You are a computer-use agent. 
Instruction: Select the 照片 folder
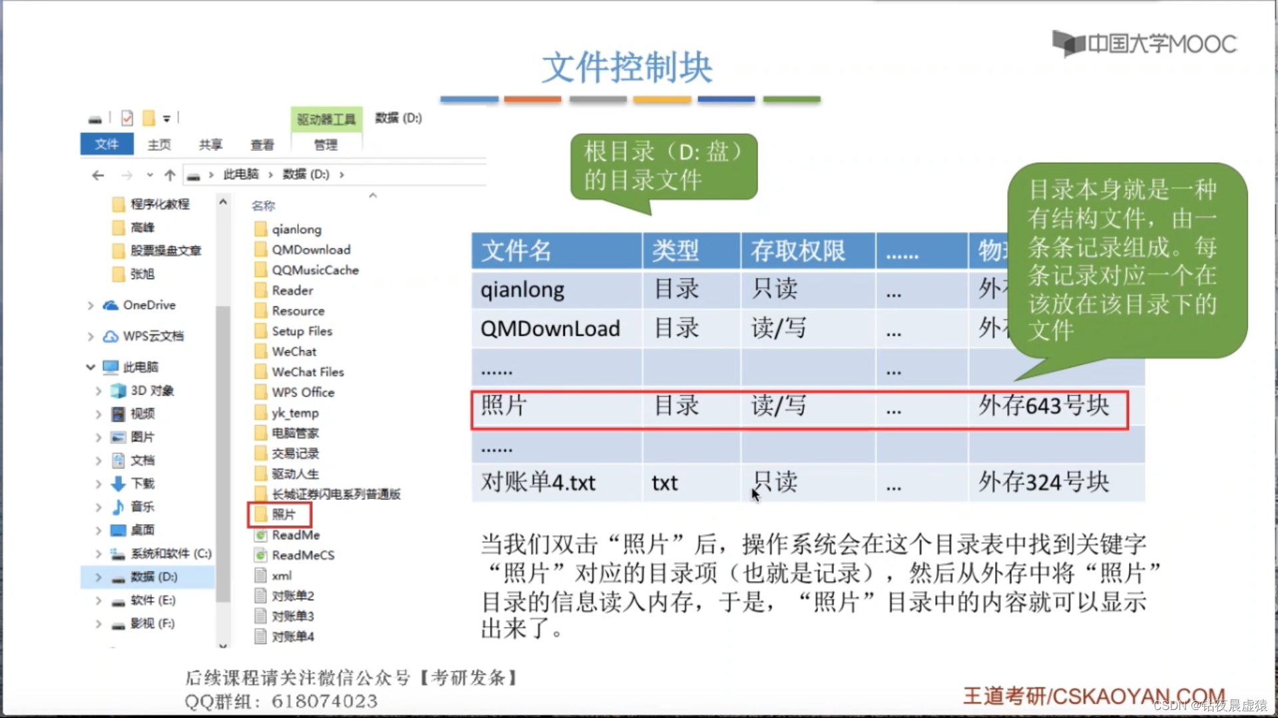click(x=280, y=515)
